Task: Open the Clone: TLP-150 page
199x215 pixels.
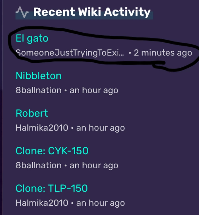Action: [x=52, y=188]
